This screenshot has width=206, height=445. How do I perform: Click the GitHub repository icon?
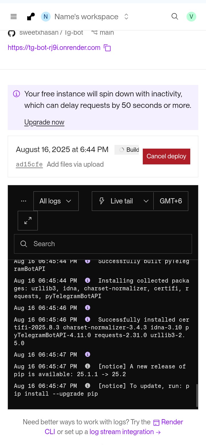point(11,33)
